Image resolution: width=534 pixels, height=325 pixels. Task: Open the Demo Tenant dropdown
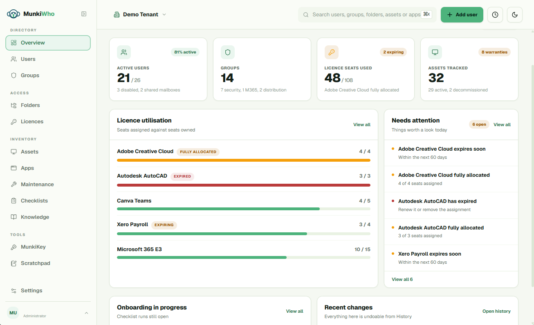[x=140, y=14]
